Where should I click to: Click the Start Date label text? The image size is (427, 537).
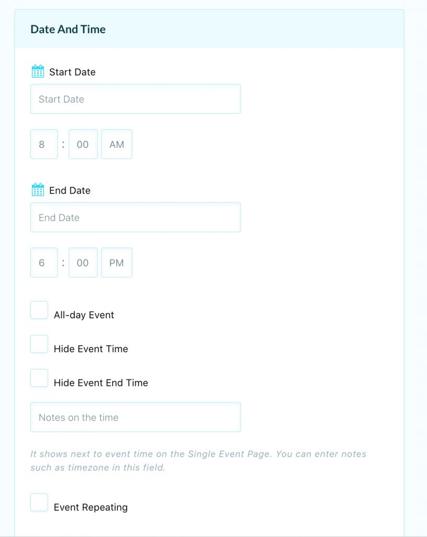72,72
